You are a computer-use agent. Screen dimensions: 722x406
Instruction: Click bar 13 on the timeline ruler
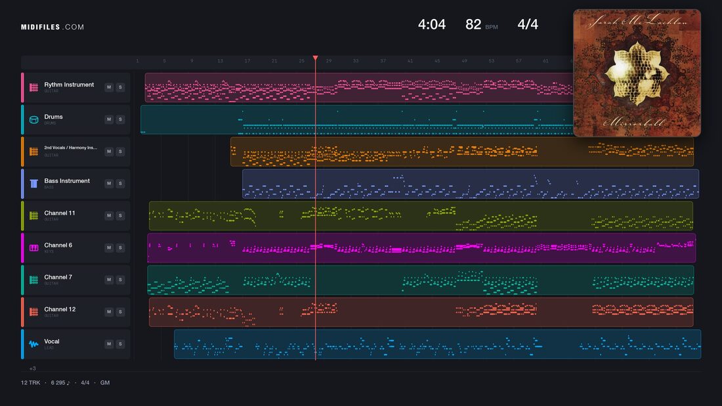point(220,61)
